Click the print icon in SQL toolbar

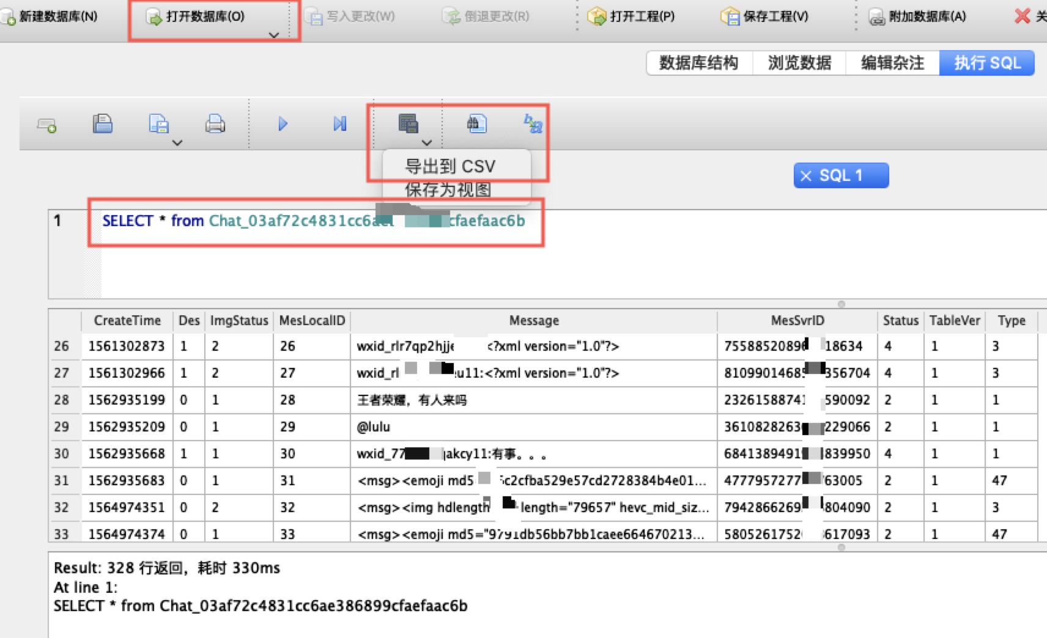[215, 124]
